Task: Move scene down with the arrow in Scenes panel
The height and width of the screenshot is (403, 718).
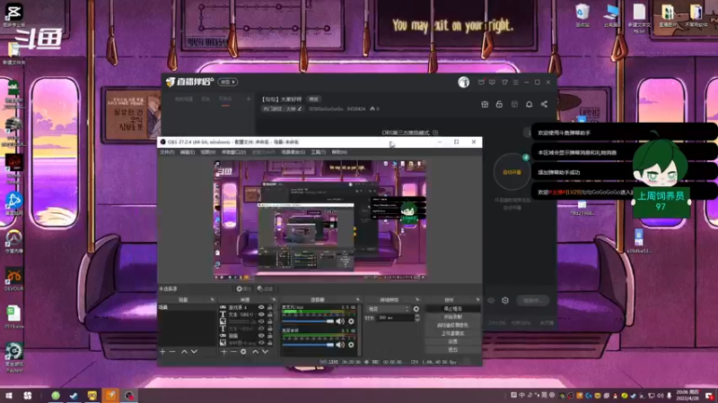Action: tap(194, 352)
